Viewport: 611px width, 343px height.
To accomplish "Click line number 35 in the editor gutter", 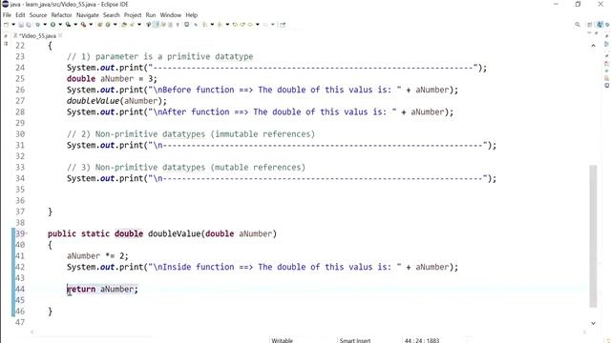I will click(20, 190).
